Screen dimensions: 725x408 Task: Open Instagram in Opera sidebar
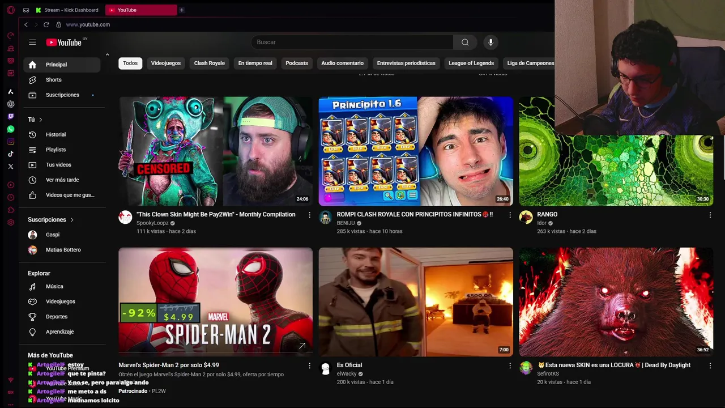click(x=11, y=141)
